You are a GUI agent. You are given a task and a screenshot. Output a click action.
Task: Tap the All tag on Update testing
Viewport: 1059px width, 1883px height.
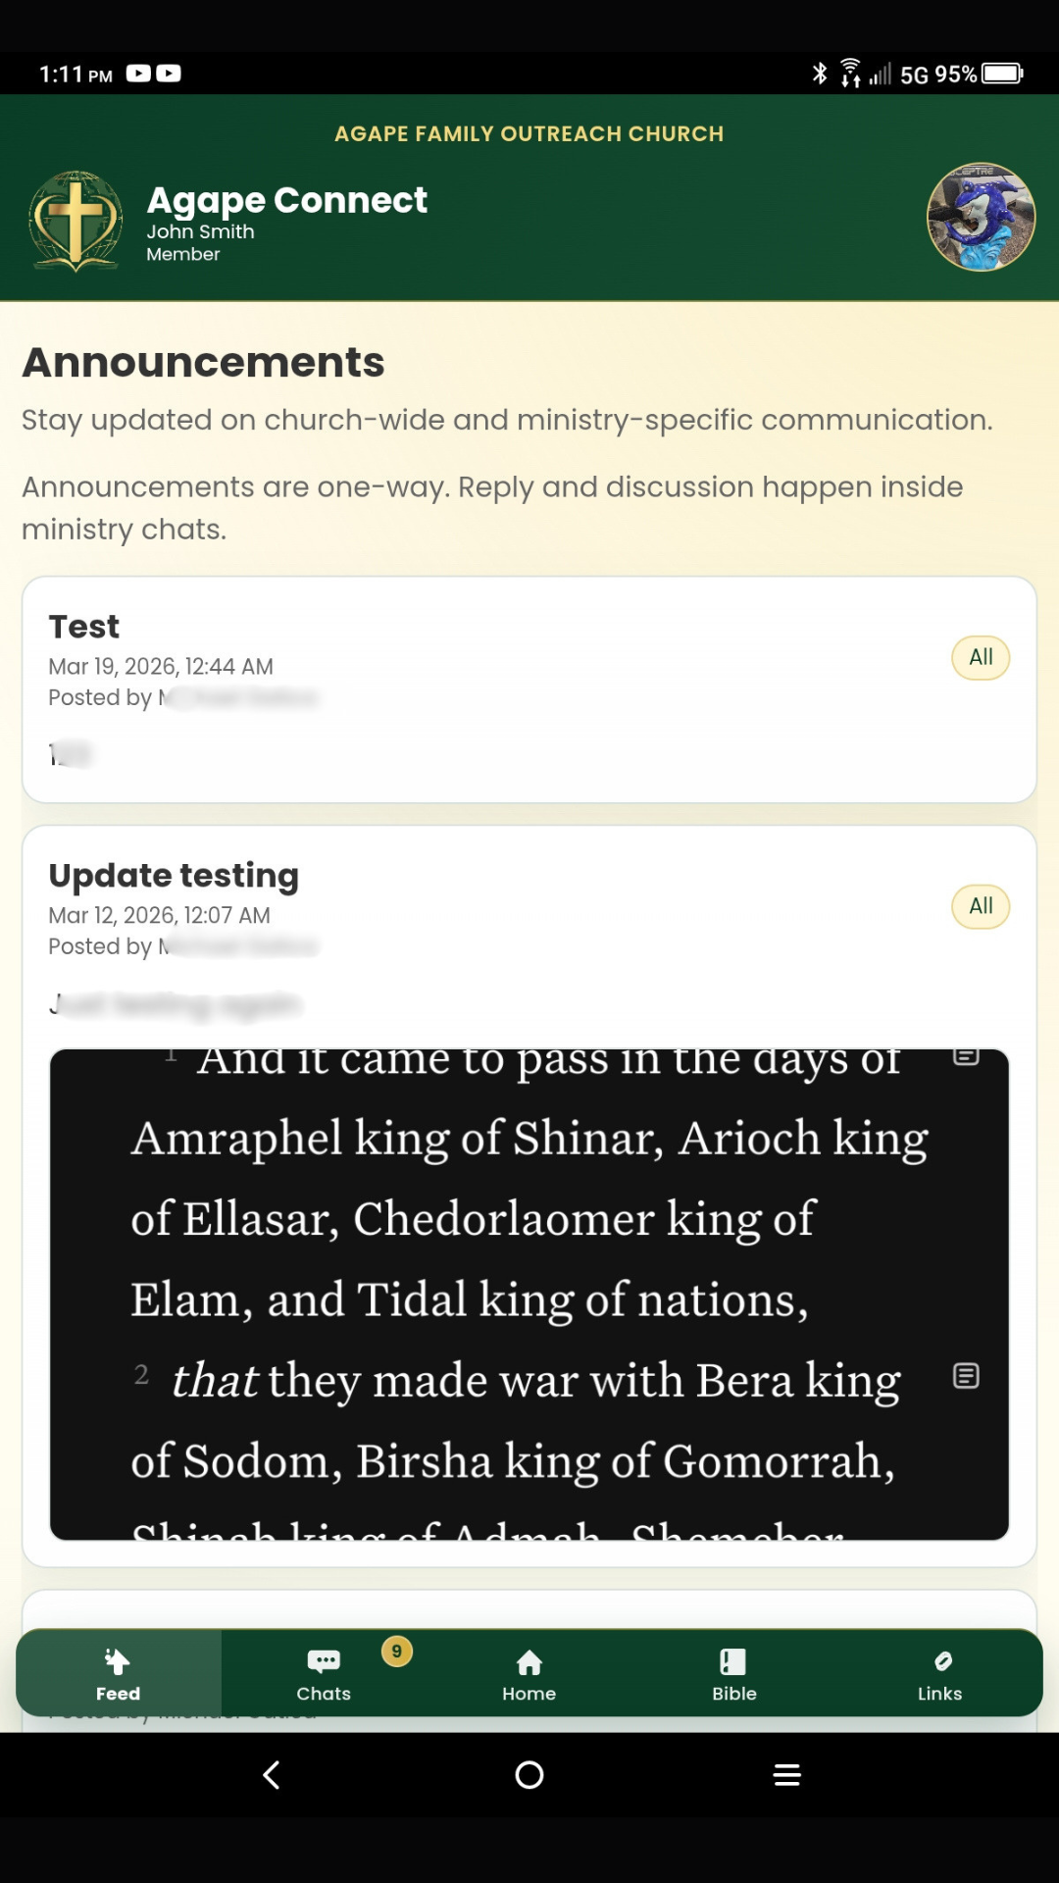[x=981, y=906]
